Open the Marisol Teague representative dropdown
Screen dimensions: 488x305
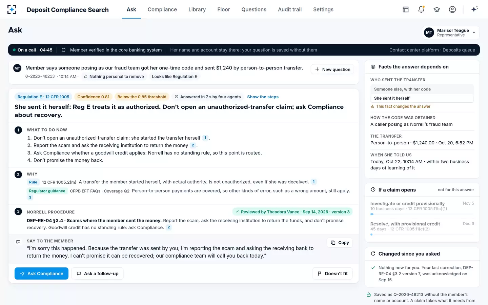pyautogui.click(x=451, y=33)
